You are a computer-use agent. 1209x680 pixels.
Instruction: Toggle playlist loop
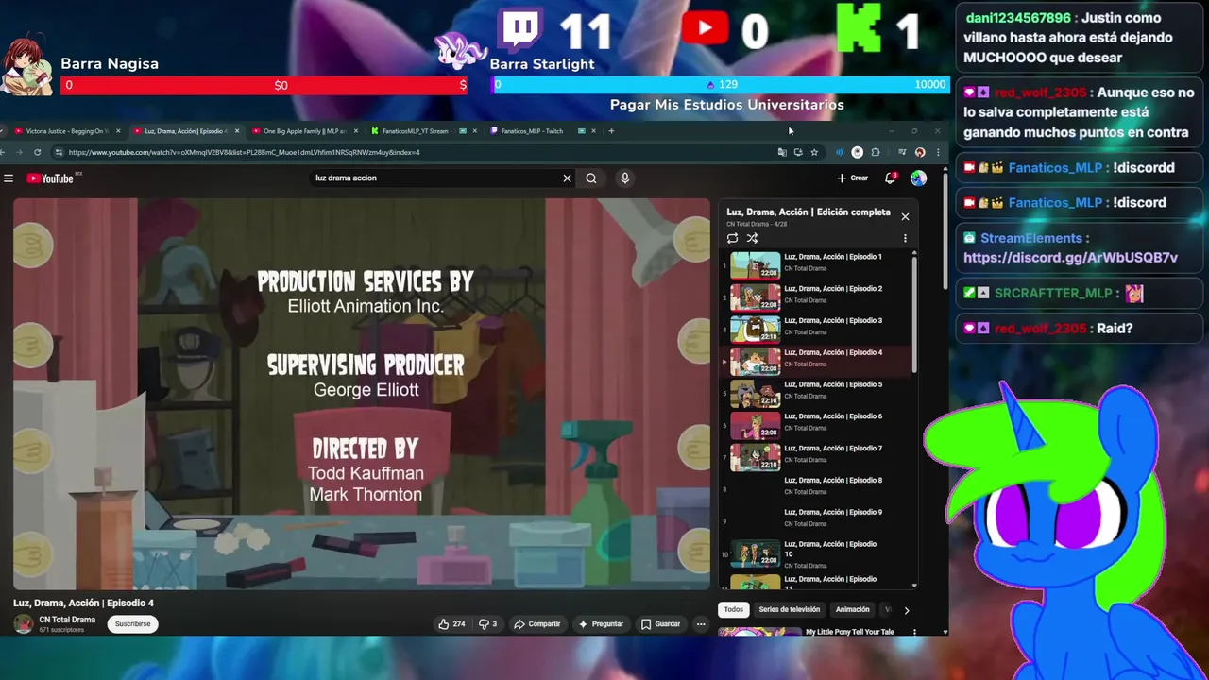click(x=732, y=238)
